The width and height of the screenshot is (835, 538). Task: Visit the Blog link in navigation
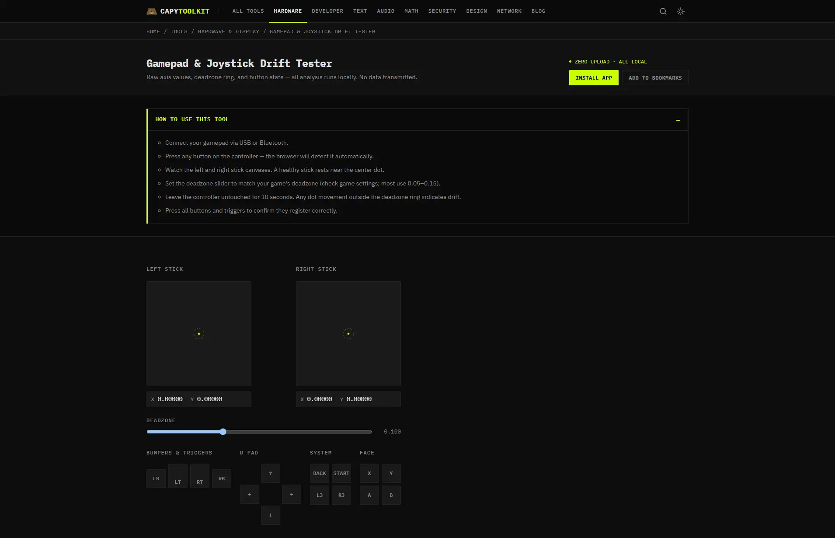(538, 11)
